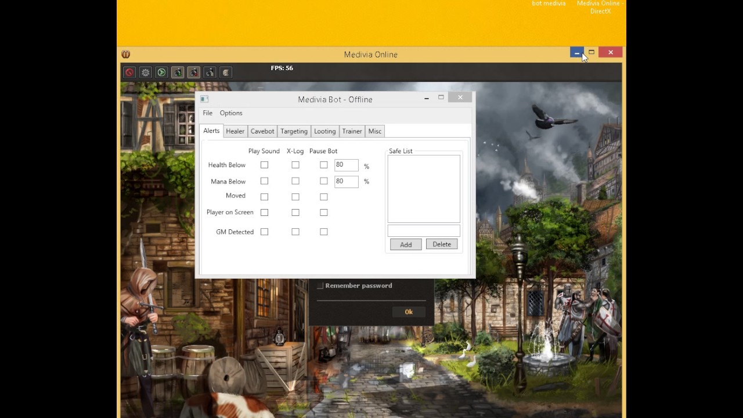This screenshot has width=743, height=418.
Task: Open the Options menu
Action: coord(231,113)
